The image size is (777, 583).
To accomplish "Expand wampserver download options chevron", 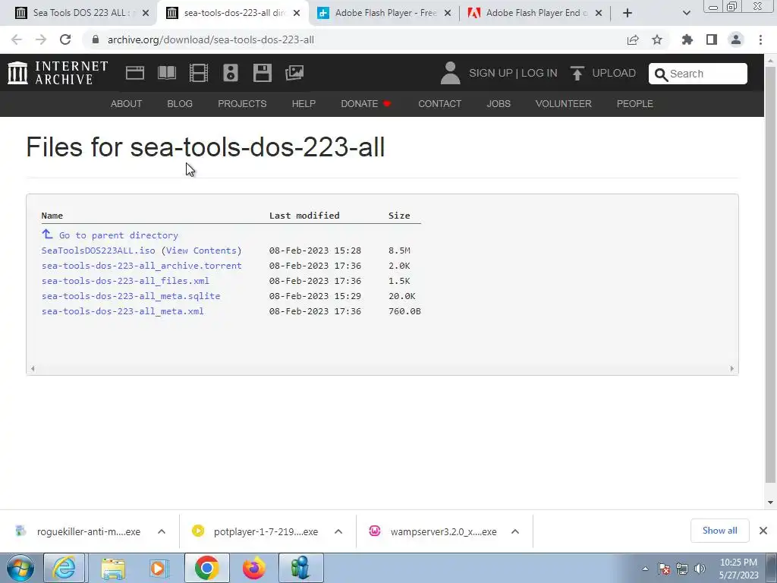I will click(x=515, y=531).
